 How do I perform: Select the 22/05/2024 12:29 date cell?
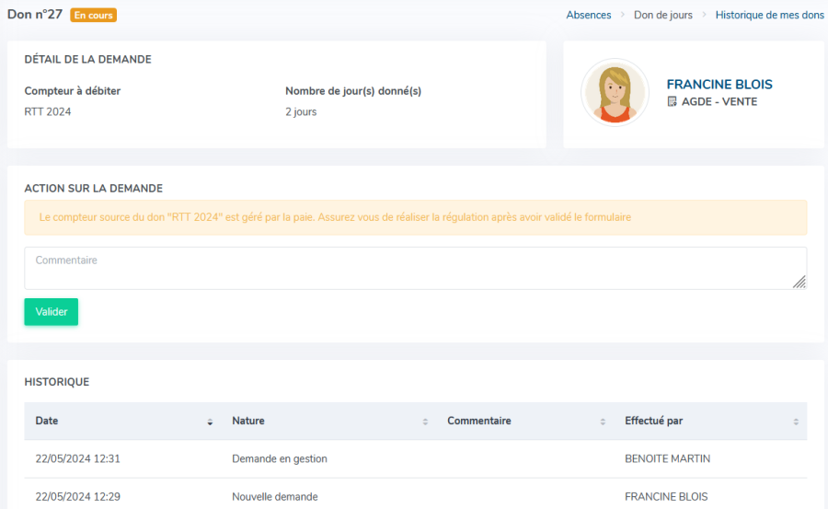coord(77,497)
